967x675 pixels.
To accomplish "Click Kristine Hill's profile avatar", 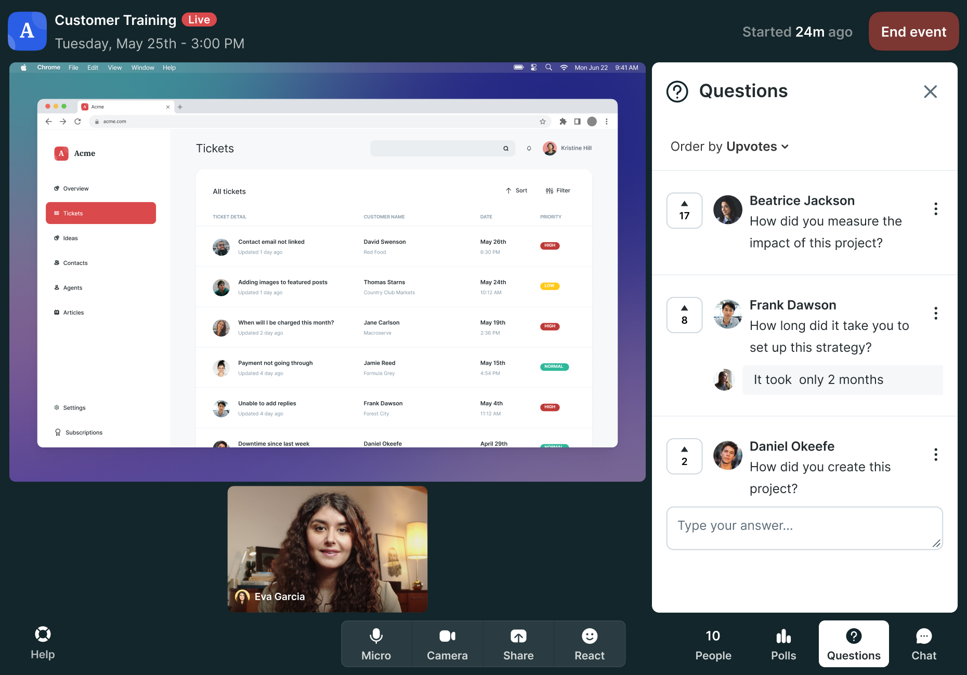I will point(550,148).
